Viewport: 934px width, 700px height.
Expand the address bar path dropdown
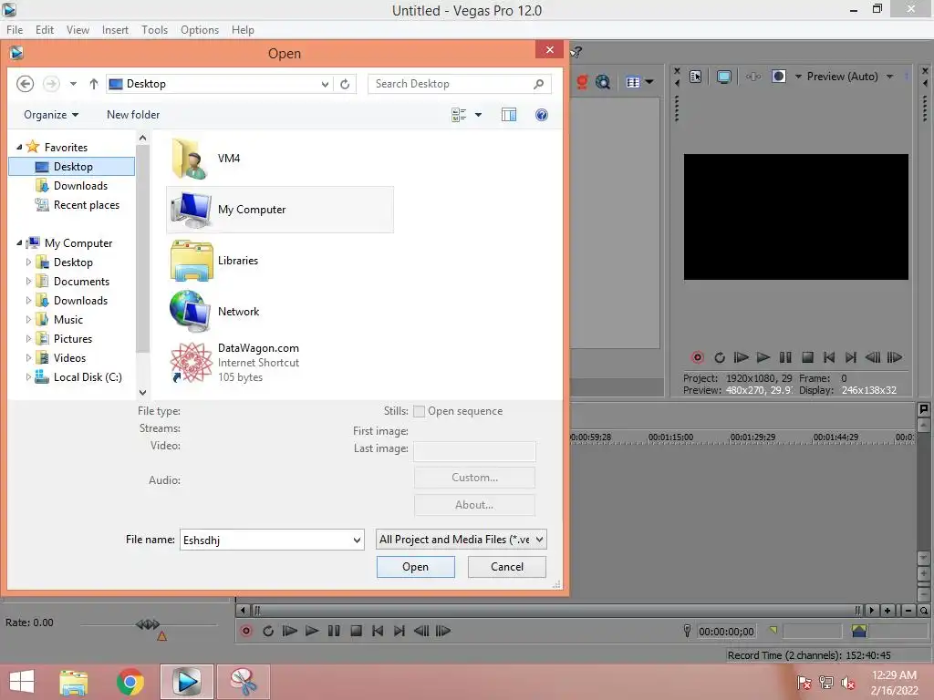(325, 84)
